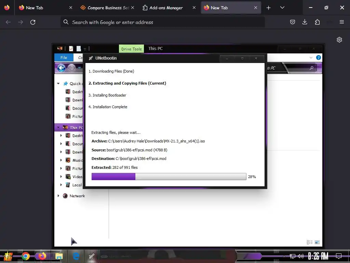Launch Chrome from the taskbar
The width and height of the screenshot is (350, 263).
coord(25,256)
